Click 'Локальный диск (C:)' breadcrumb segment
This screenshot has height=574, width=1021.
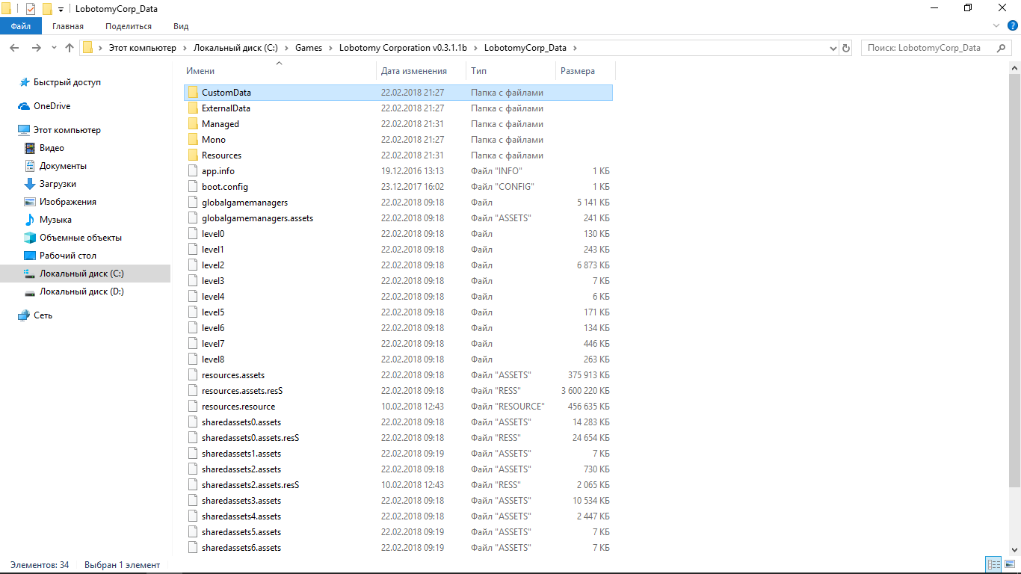click(x=235, y=48)
